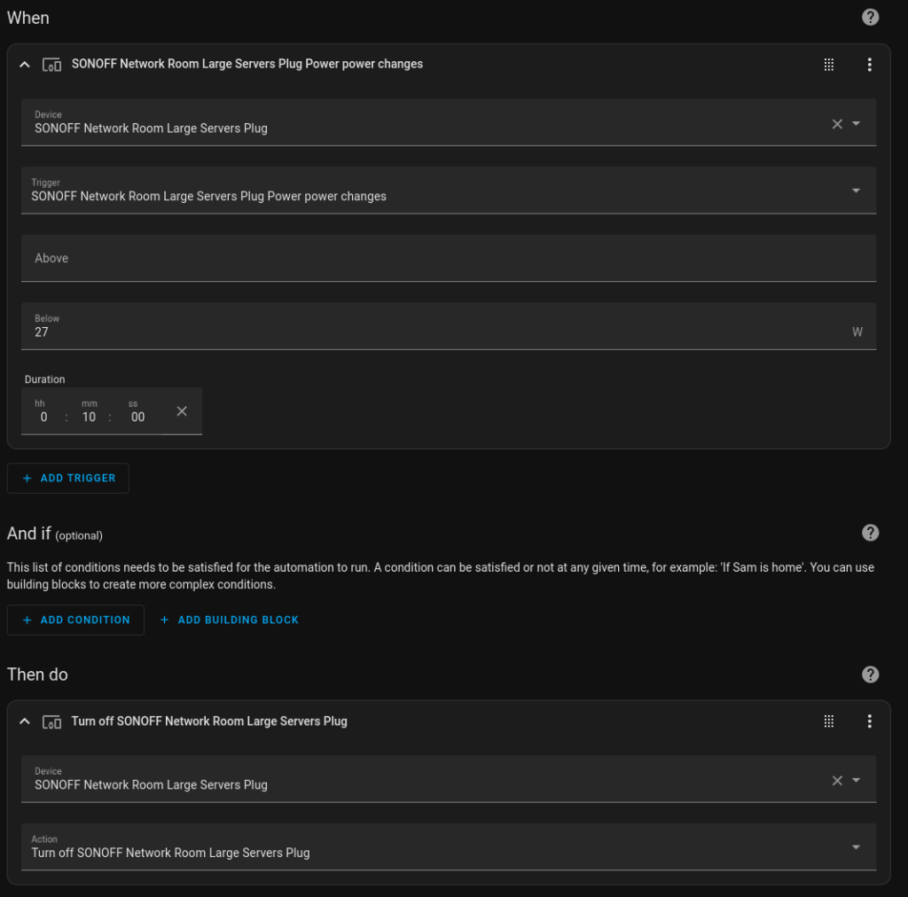Image resolution: width=908 pixels, height=897 pixels.
Task: Clear the action's Device field
Action: [x=837, y=781]
